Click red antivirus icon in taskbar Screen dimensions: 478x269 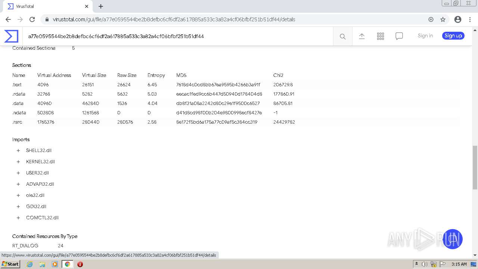pyautogui.click(x=80, y=264)
